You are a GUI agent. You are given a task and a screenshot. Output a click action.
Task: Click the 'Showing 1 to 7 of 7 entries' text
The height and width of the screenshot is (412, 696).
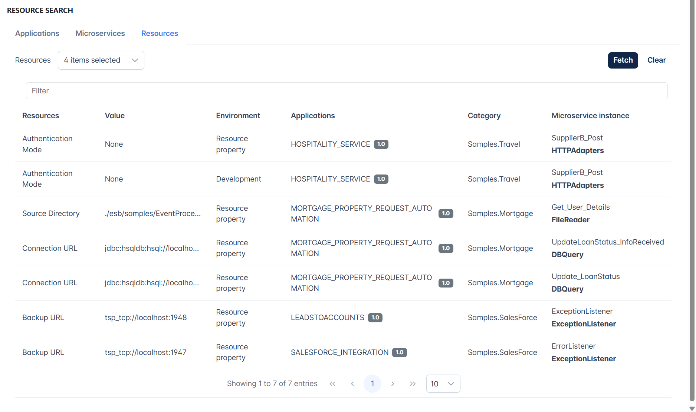pos(272,383)
